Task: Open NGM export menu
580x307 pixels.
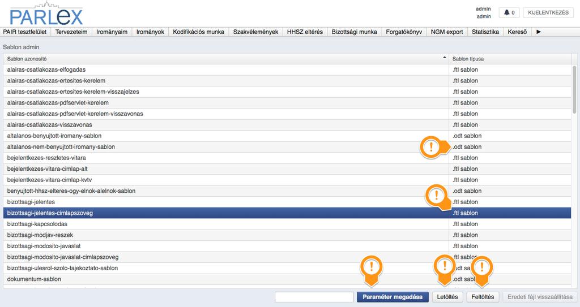Action: click(x=447, y=32)
